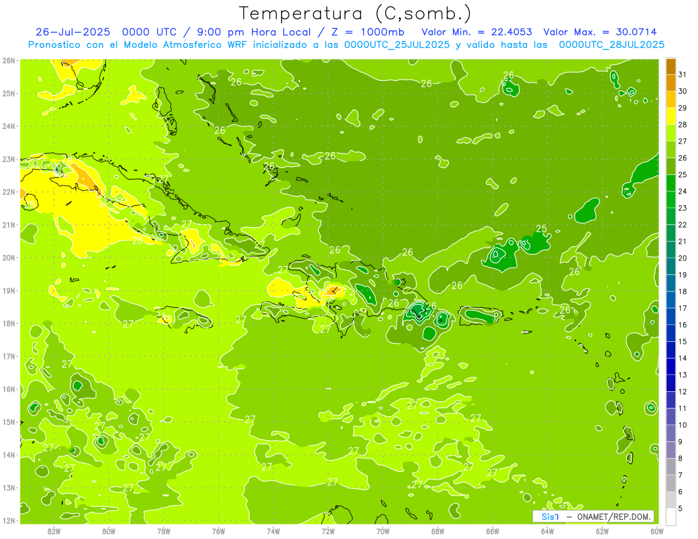
Task: Click the 64W longitude axis label
Action: pos(547,531)
